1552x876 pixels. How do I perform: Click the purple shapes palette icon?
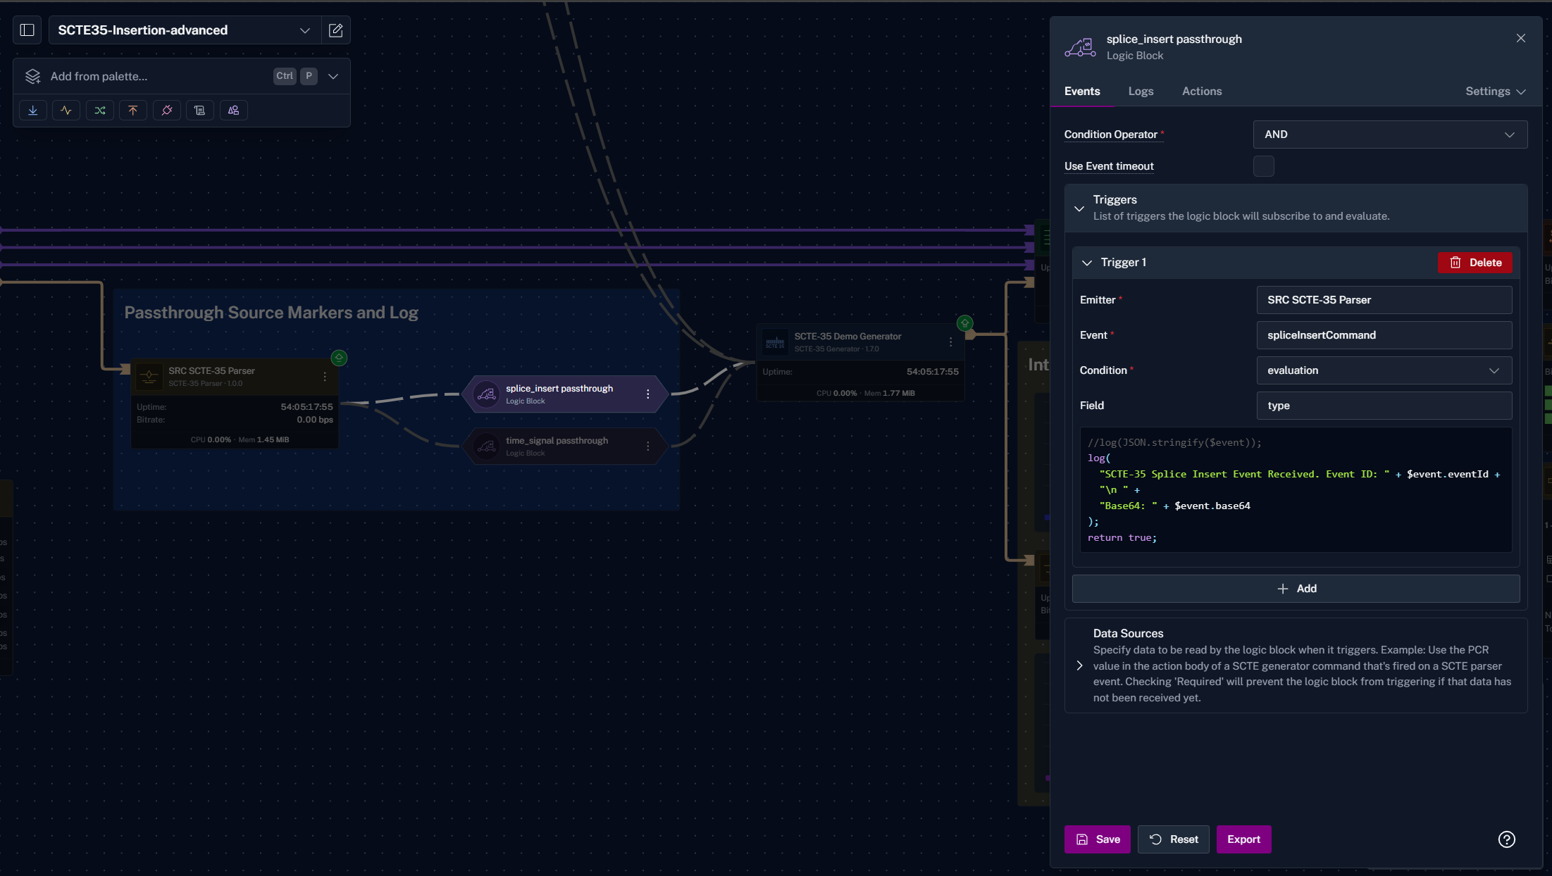tap(234, 111)
